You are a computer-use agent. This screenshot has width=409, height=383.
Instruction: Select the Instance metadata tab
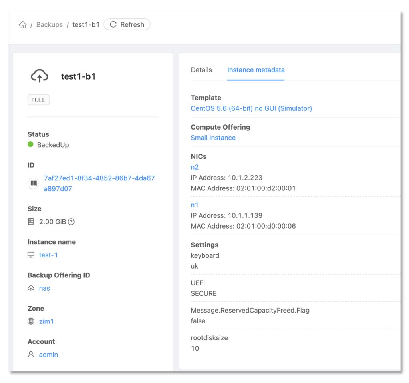pos(256,70)
